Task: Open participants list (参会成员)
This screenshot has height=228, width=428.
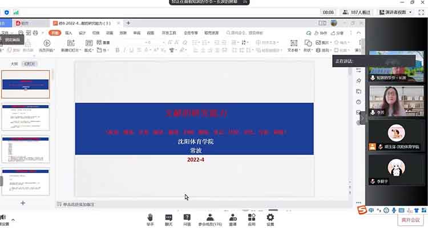Action: (x=210, y=219)
